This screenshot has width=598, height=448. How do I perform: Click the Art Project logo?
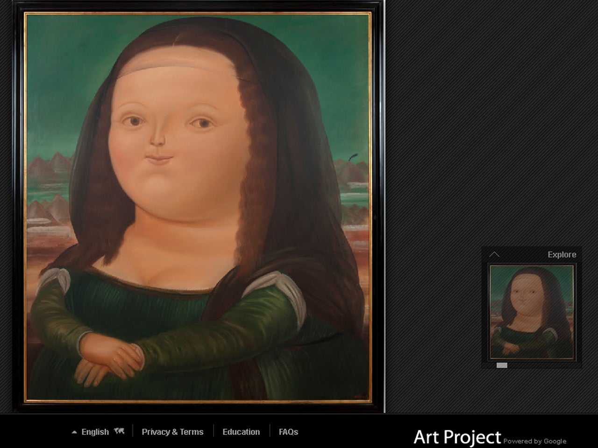pos(457,437)
